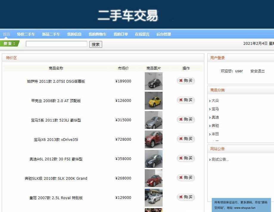Click the 二手车交易 site banner title
The width and height of the screenshot is (274, 212).
[x=128, y=16]
